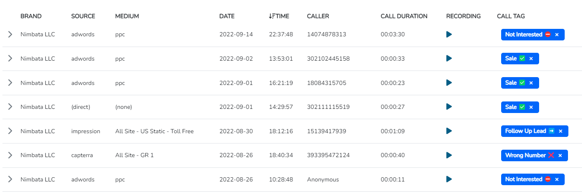Play the 16:21:19 call recording
This screenshot has height=193, width=582.
(x=449, y=83)
